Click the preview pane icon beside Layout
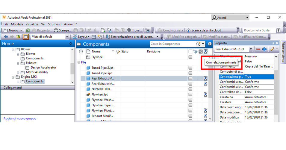 pyautogui.click(x=94, y=37)
